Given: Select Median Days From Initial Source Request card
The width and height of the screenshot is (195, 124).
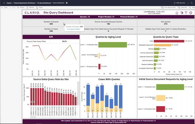Looking at the screenshot, I should [x=108, y=30].
